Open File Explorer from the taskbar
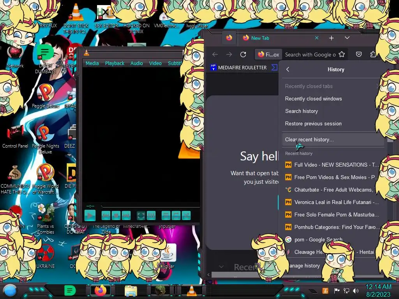The image size is (399, 299). pos(131,290)
